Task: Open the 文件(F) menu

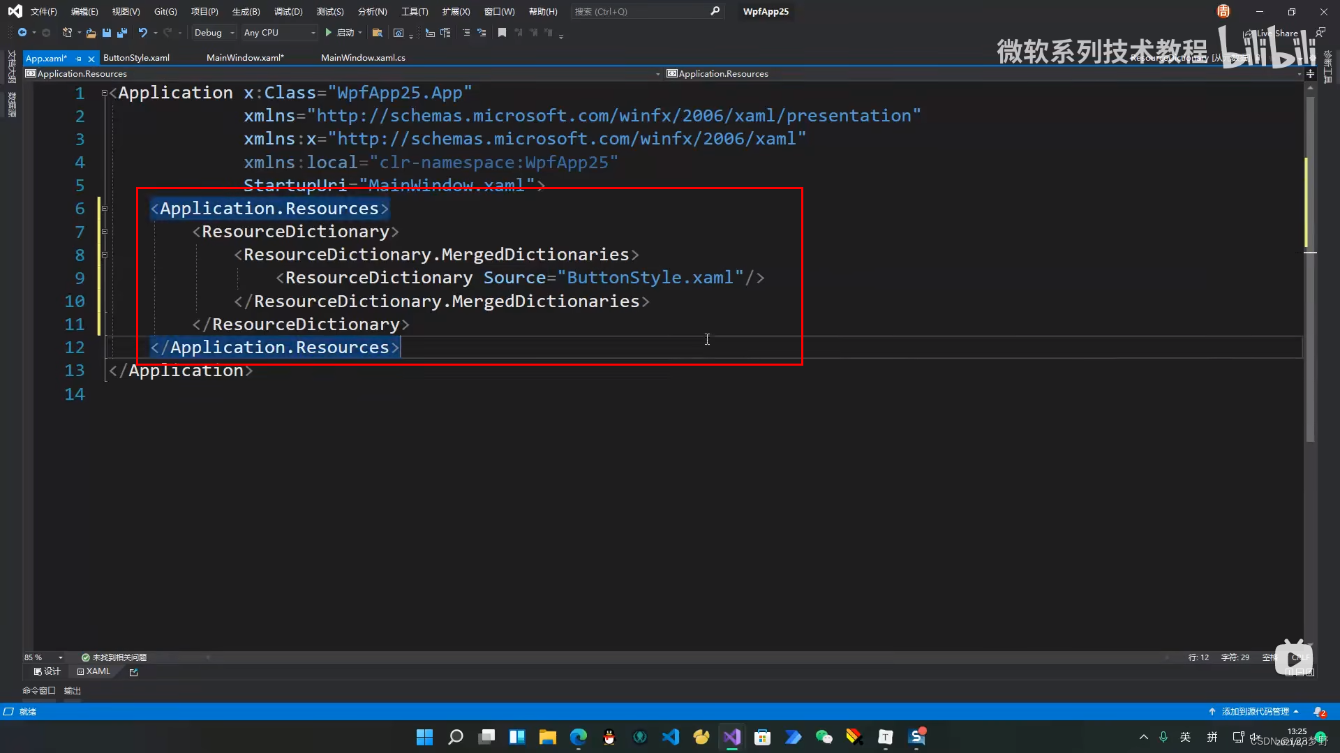Action: [43, 11]
